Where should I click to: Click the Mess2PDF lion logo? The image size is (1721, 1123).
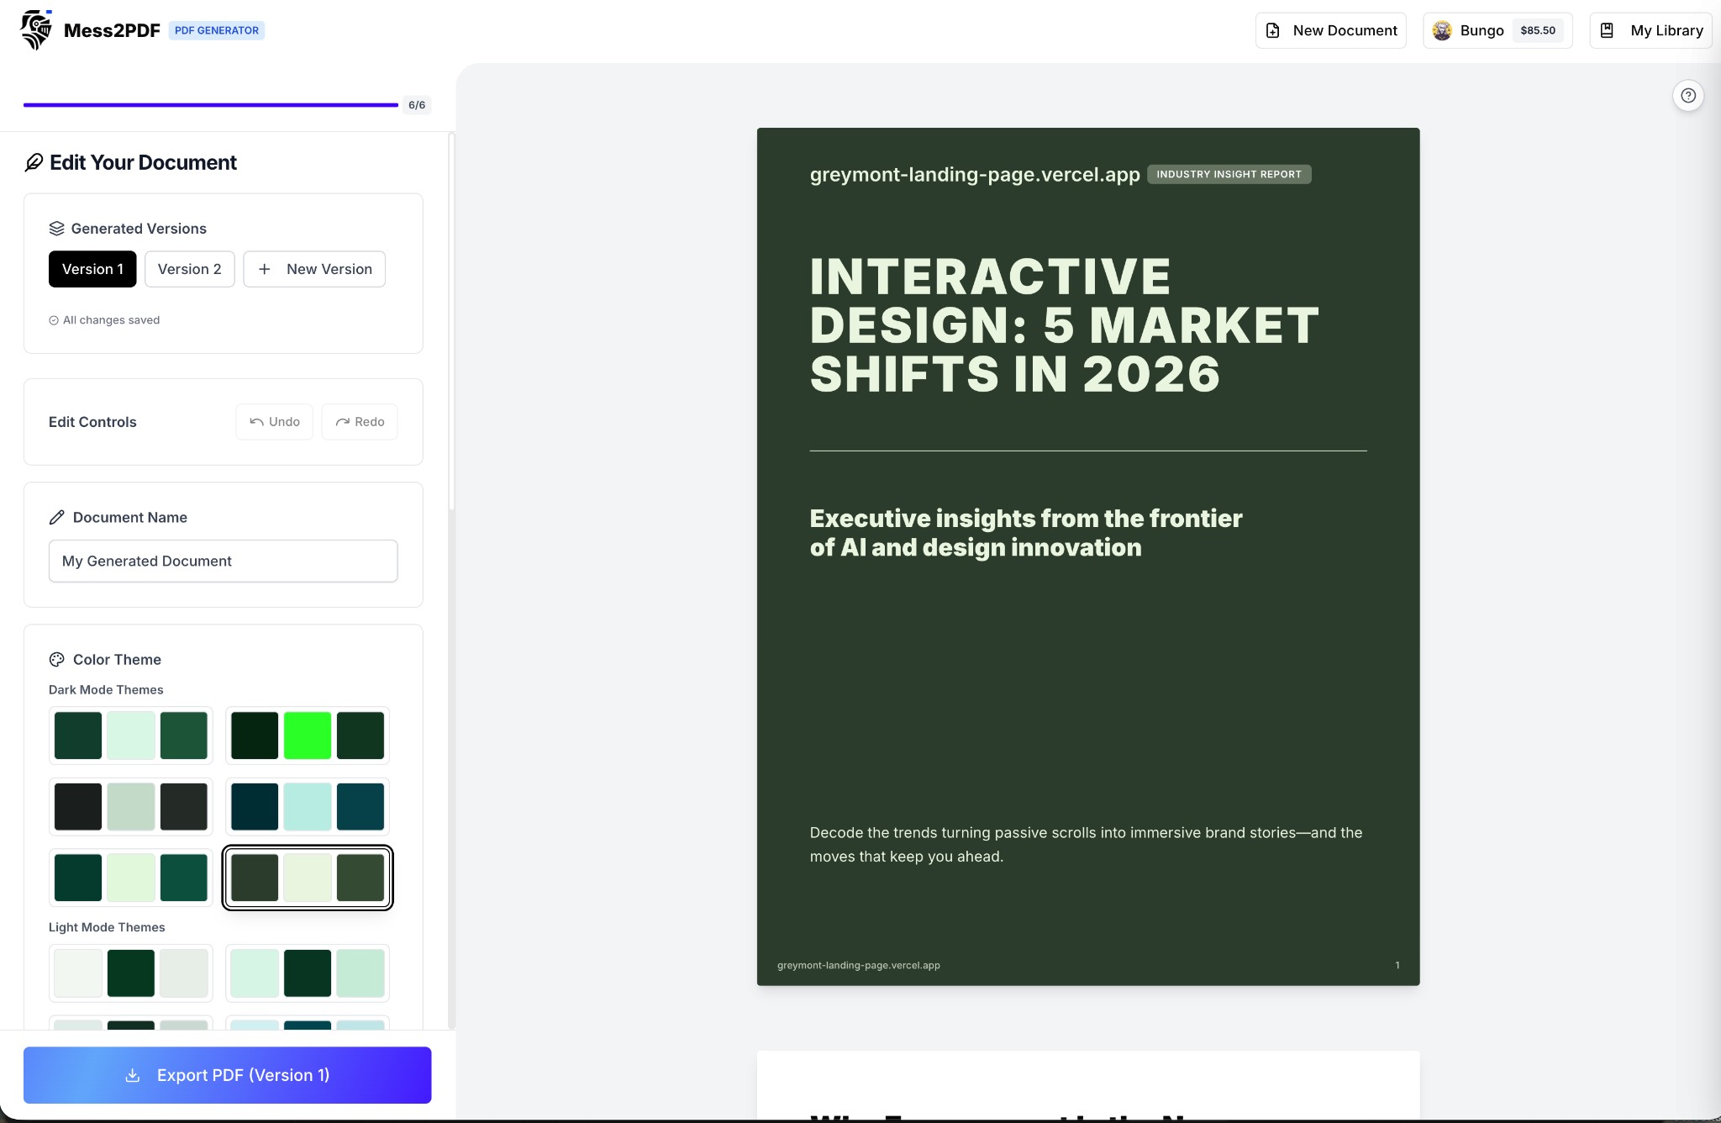tap(35, 29)
